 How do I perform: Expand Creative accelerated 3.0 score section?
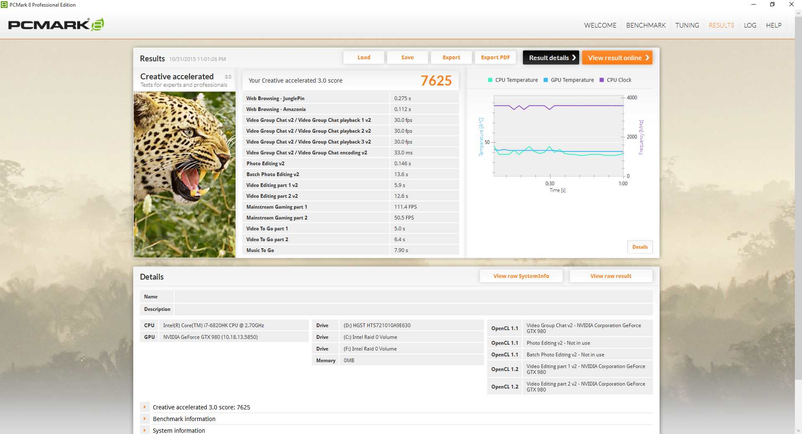coord(145,407)
